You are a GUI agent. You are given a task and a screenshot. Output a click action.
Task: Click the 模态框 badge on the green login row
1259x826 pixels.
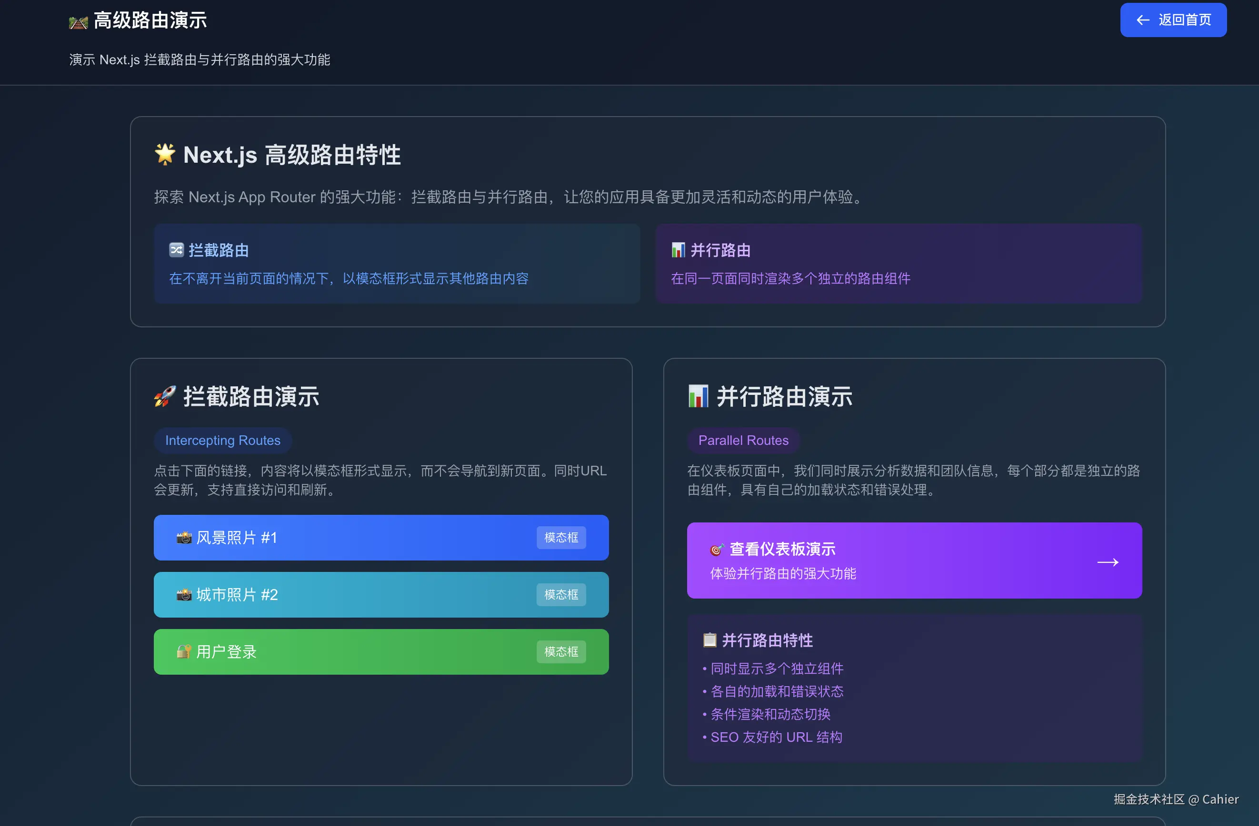click(561, 651)
